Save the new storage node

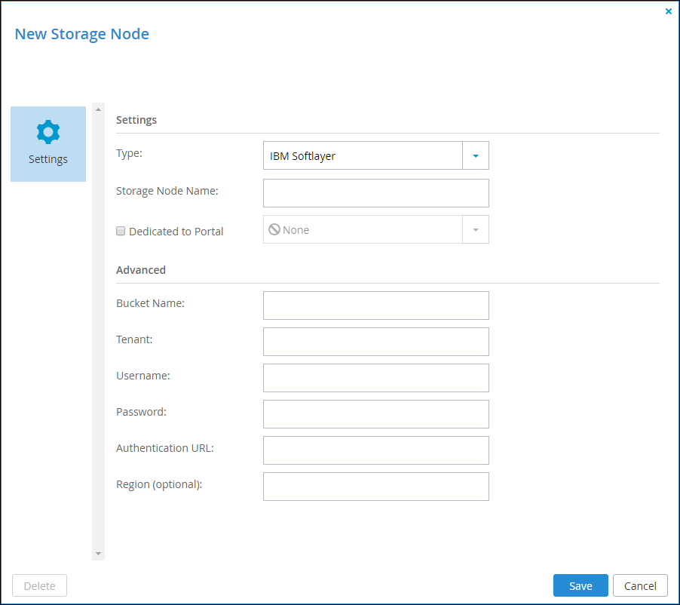coord(580,585)
